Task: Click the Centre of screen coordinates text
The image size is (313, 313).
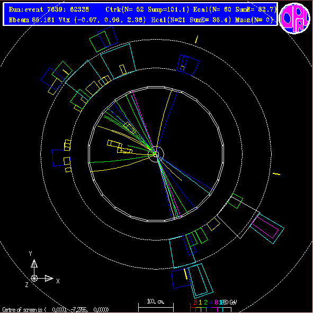Action: point(56,310)
